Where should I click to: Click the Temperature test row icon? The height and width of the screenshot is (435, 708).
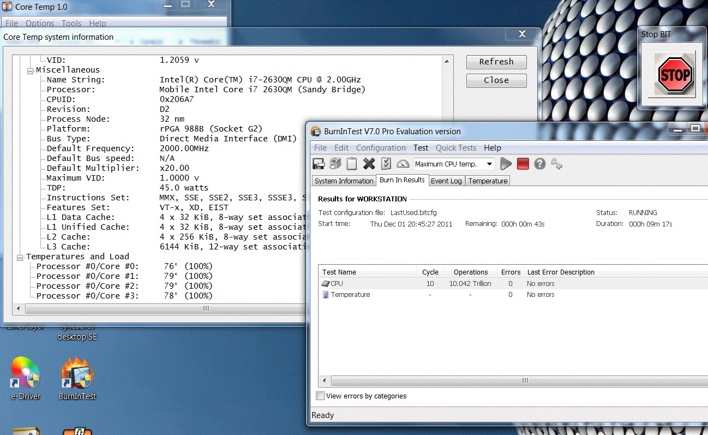pyautogui.click(x=326, y=295)
